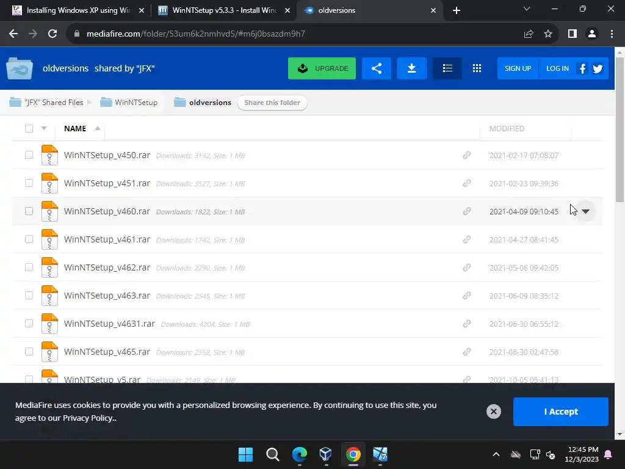Copy link icon for WinNTSetup_v4631.rar
The image size is (625, 469).
point(467,324)
